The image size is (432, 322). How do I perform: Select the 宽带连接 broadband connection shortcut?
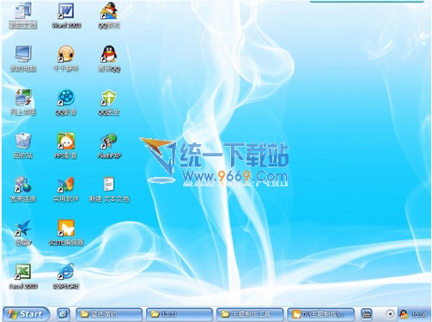[23, 189]
